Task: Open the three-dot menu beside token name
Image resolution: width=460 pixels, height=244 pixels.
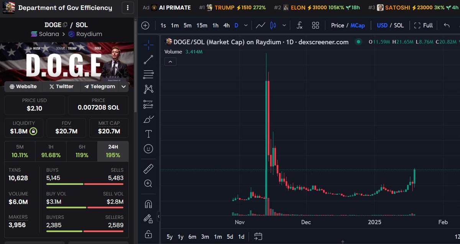Action: (x=128, y=8)
